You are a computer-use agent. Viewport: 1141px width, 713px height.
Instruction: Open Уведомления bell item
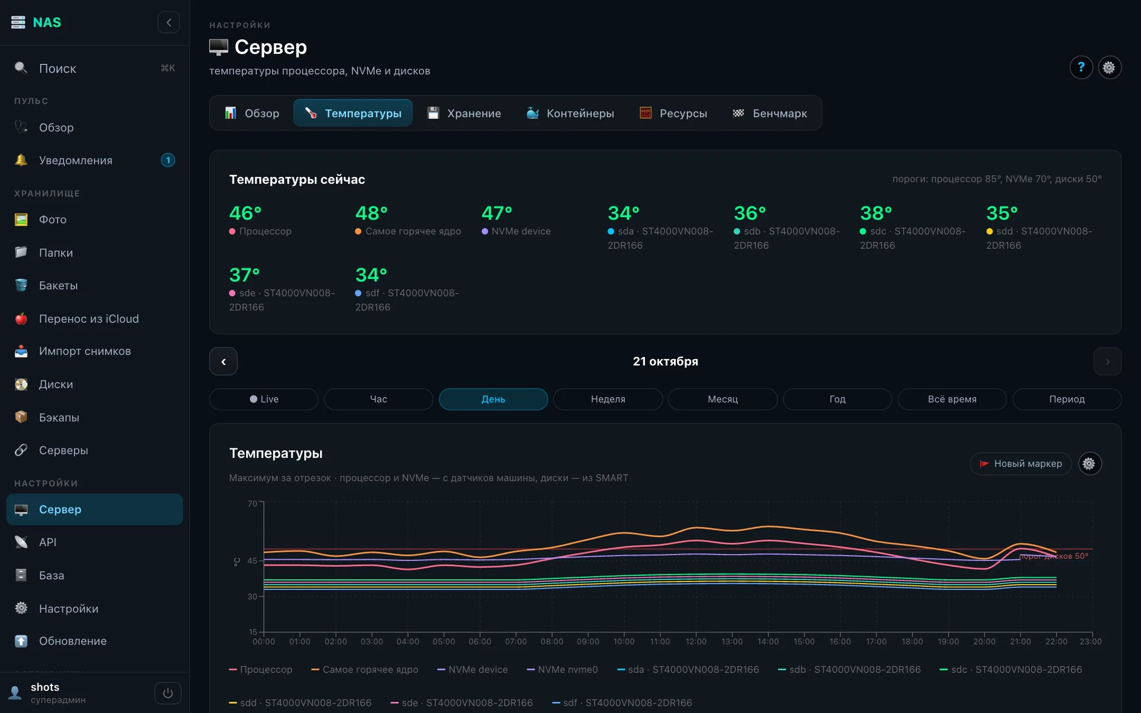tap(95, 160)
